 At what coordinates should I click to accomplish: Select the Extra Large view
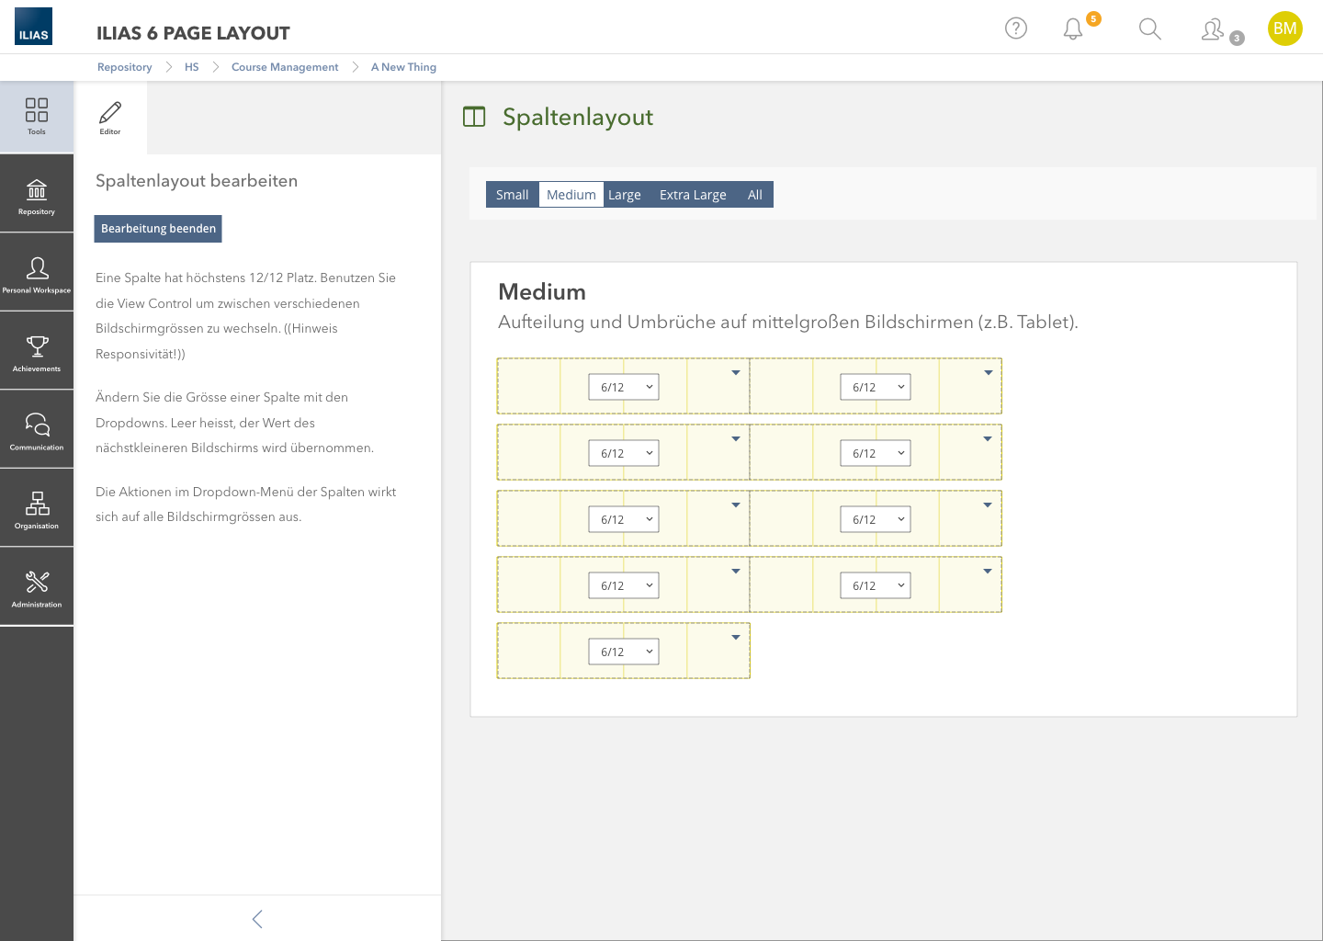coord(693,195)
